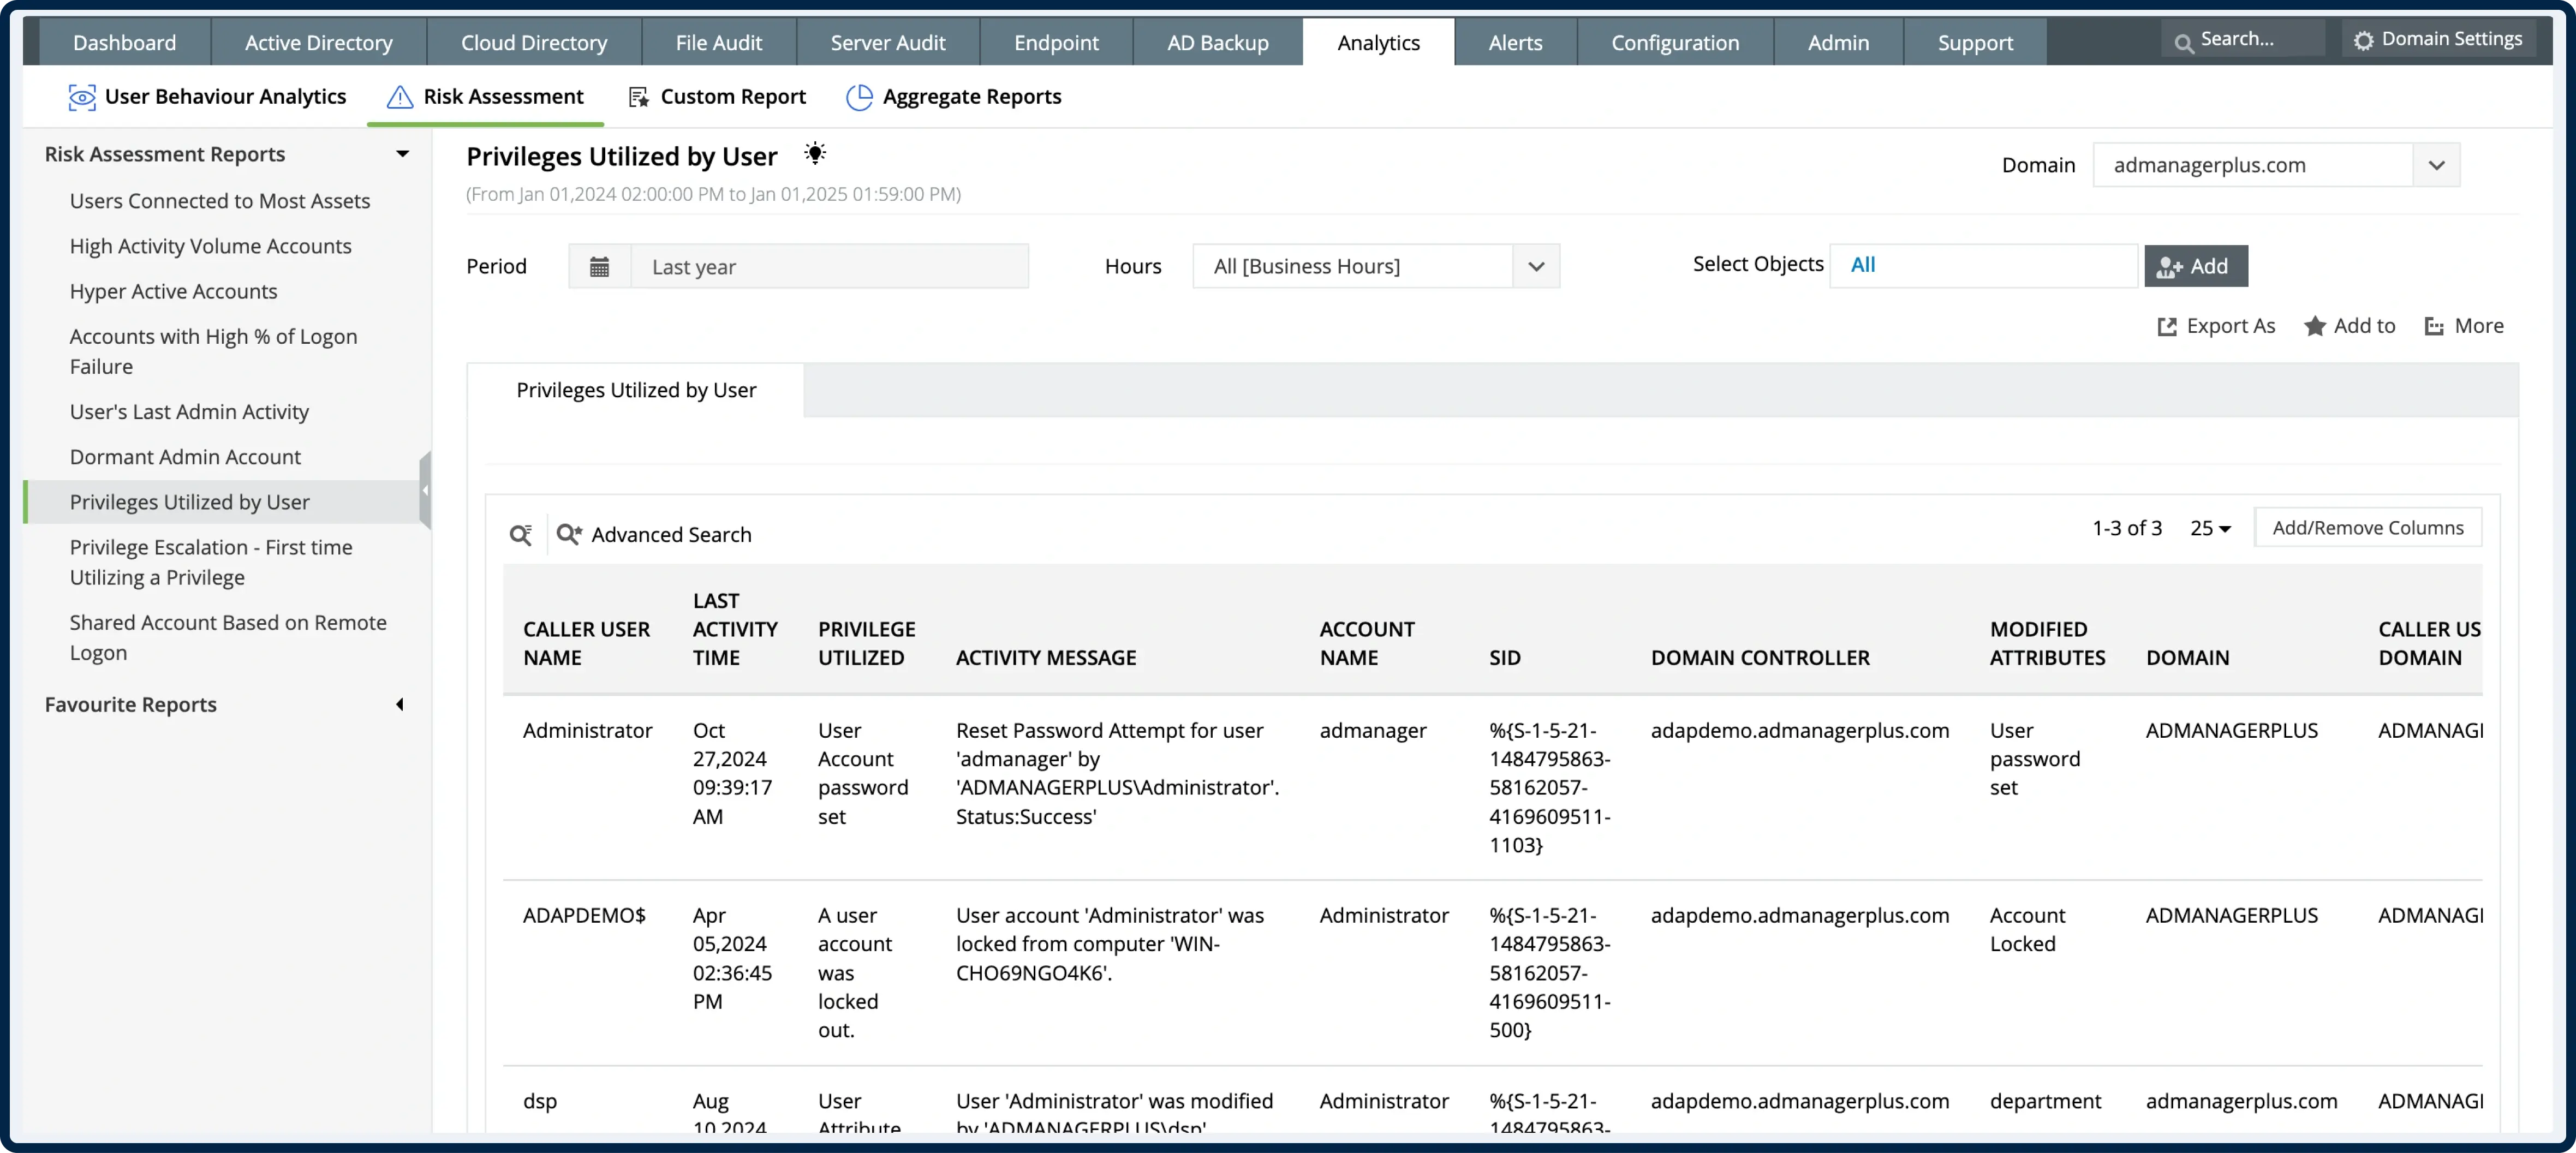The height and width of the screenshot is (1153, 2576).
Task: Click the User Behaviour Analytics eye icon
Action: pyautogui.click(x=81, y=96)
